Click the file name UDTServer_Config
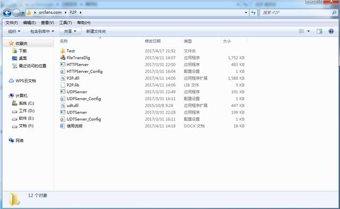 click(84, 119)
